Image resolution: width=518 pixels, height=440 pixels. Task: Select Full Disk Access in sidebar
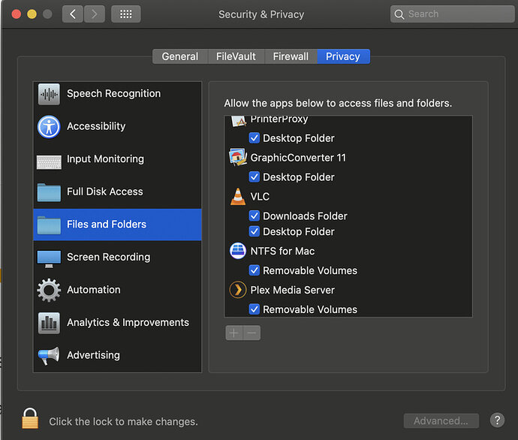tap(105, 191)
